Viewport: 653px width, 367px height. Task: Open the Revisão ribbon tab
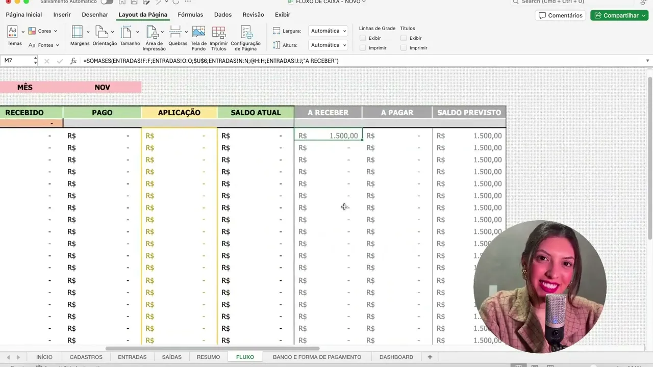[253, 15]
